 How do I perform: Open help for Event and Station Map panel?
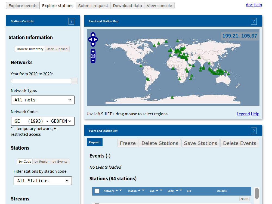(x=254, y=21)
